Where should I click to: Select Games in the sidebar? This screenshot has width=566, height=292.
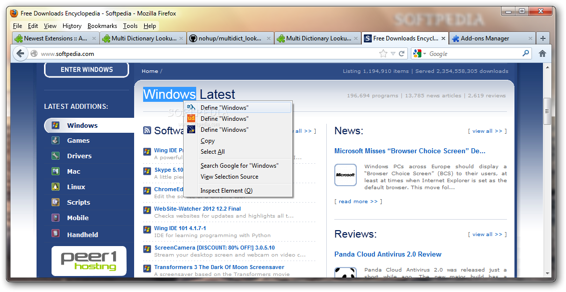click(x=79, y=140)
